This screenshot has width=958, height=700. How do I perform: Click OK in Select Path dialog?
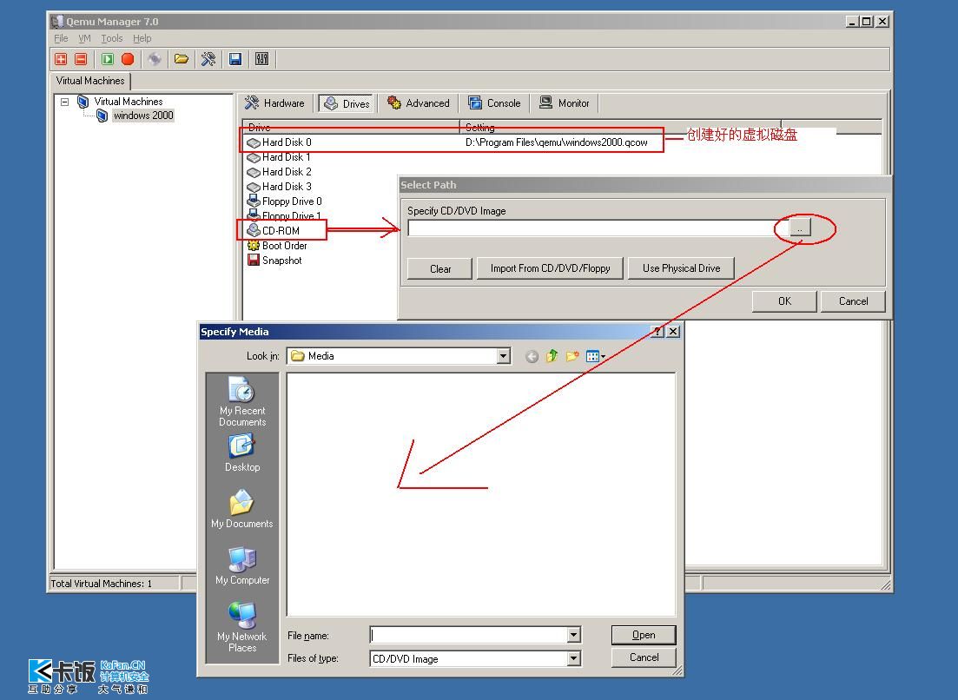[x=784, y=301]
